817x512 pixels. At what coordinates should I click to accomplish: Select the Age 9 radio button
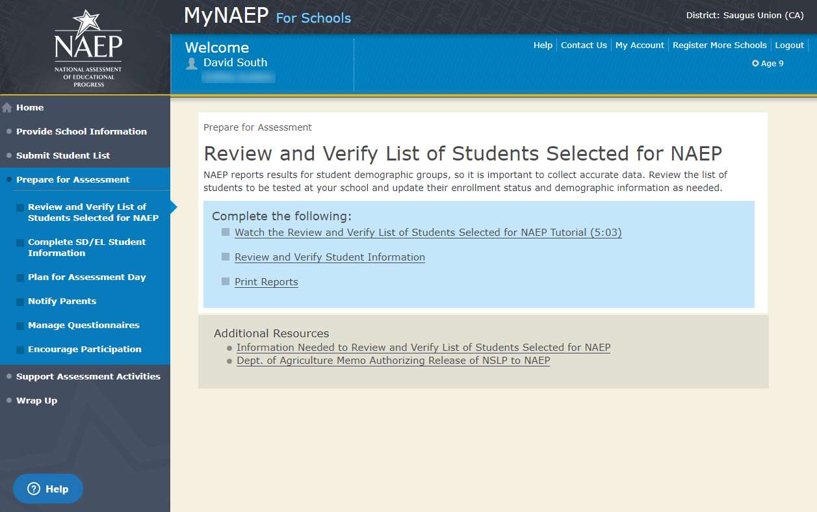(x=755, y=64)
